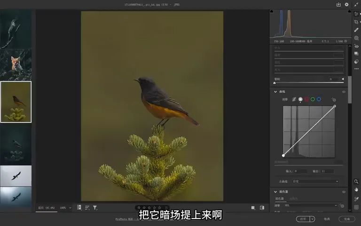
Task: Click the grain slider handle
Action: tap(275, 83)
